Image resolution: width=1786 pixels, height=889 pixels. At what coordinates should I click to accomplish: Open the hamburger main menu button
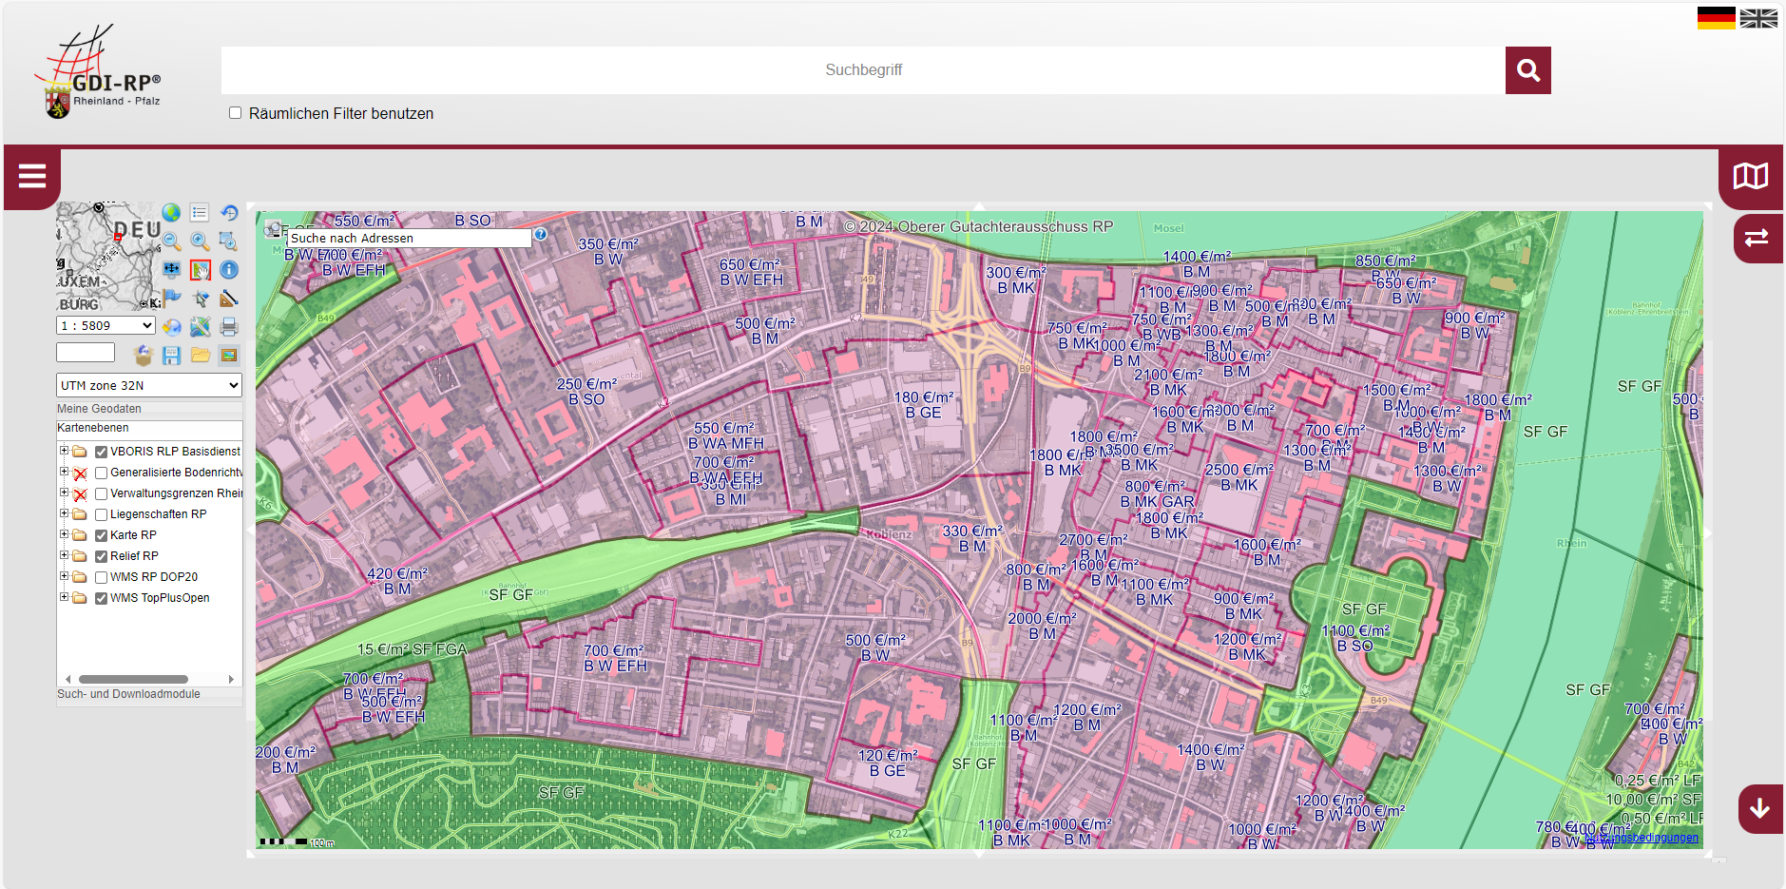coord(32,176)
